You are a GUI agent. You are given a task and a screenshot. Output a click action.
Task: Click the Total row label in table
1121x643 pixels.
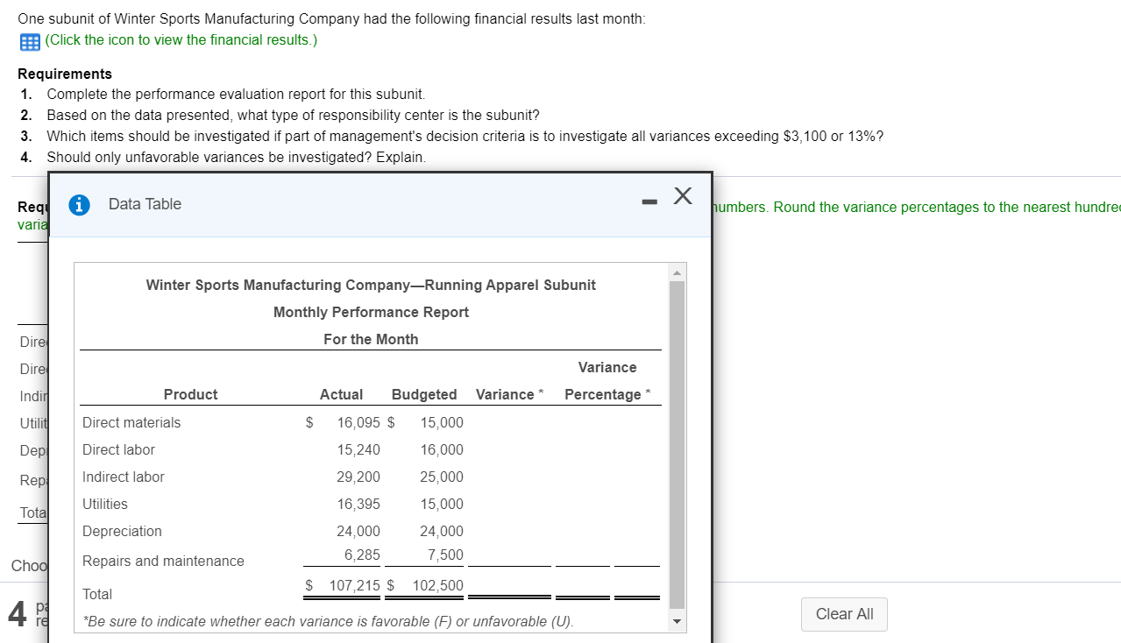97,594
